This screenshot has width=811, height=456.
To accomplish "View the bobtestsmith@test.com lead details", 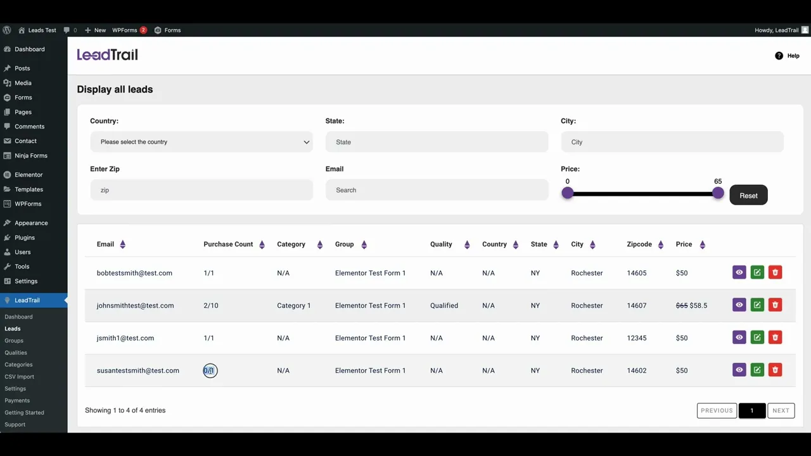I will [x=739, y=272].
